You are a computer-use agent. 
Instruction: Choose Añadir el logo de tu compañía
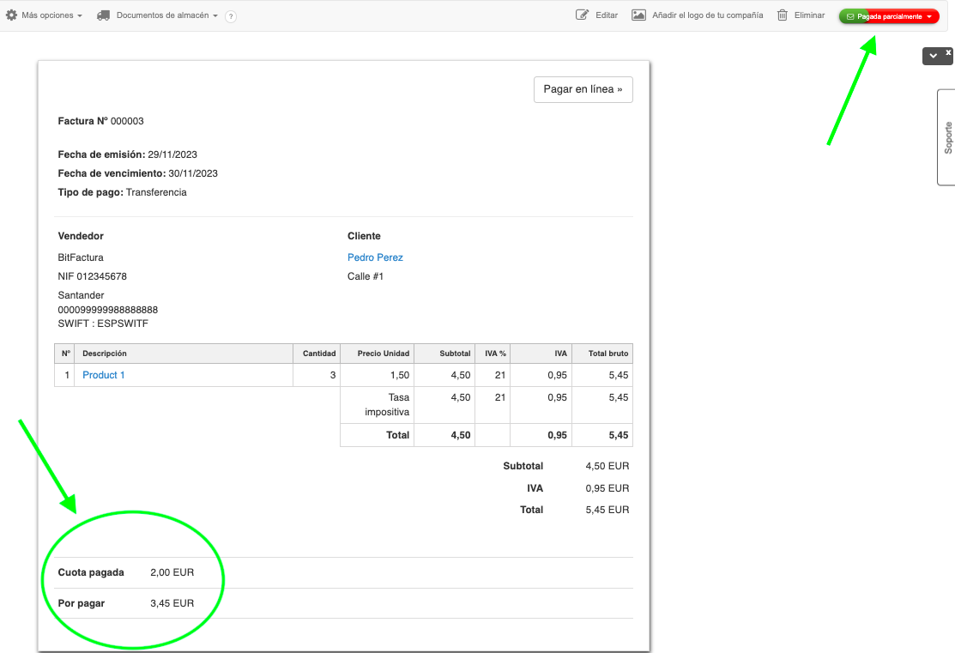[707, 15]
